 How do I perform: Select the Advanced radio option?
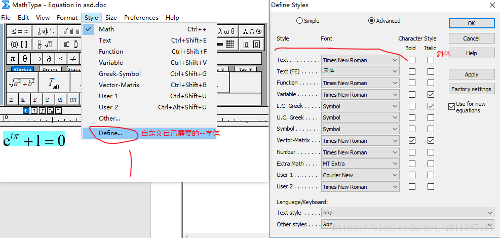point(384,21)
